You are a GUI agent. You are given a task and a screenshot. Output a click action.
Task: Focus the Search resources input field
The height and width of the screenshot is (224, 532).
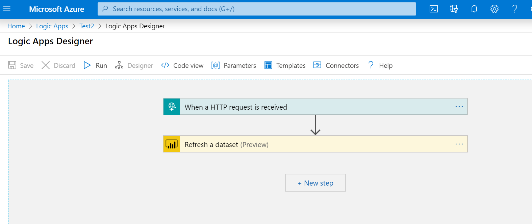tap(257, 9)
